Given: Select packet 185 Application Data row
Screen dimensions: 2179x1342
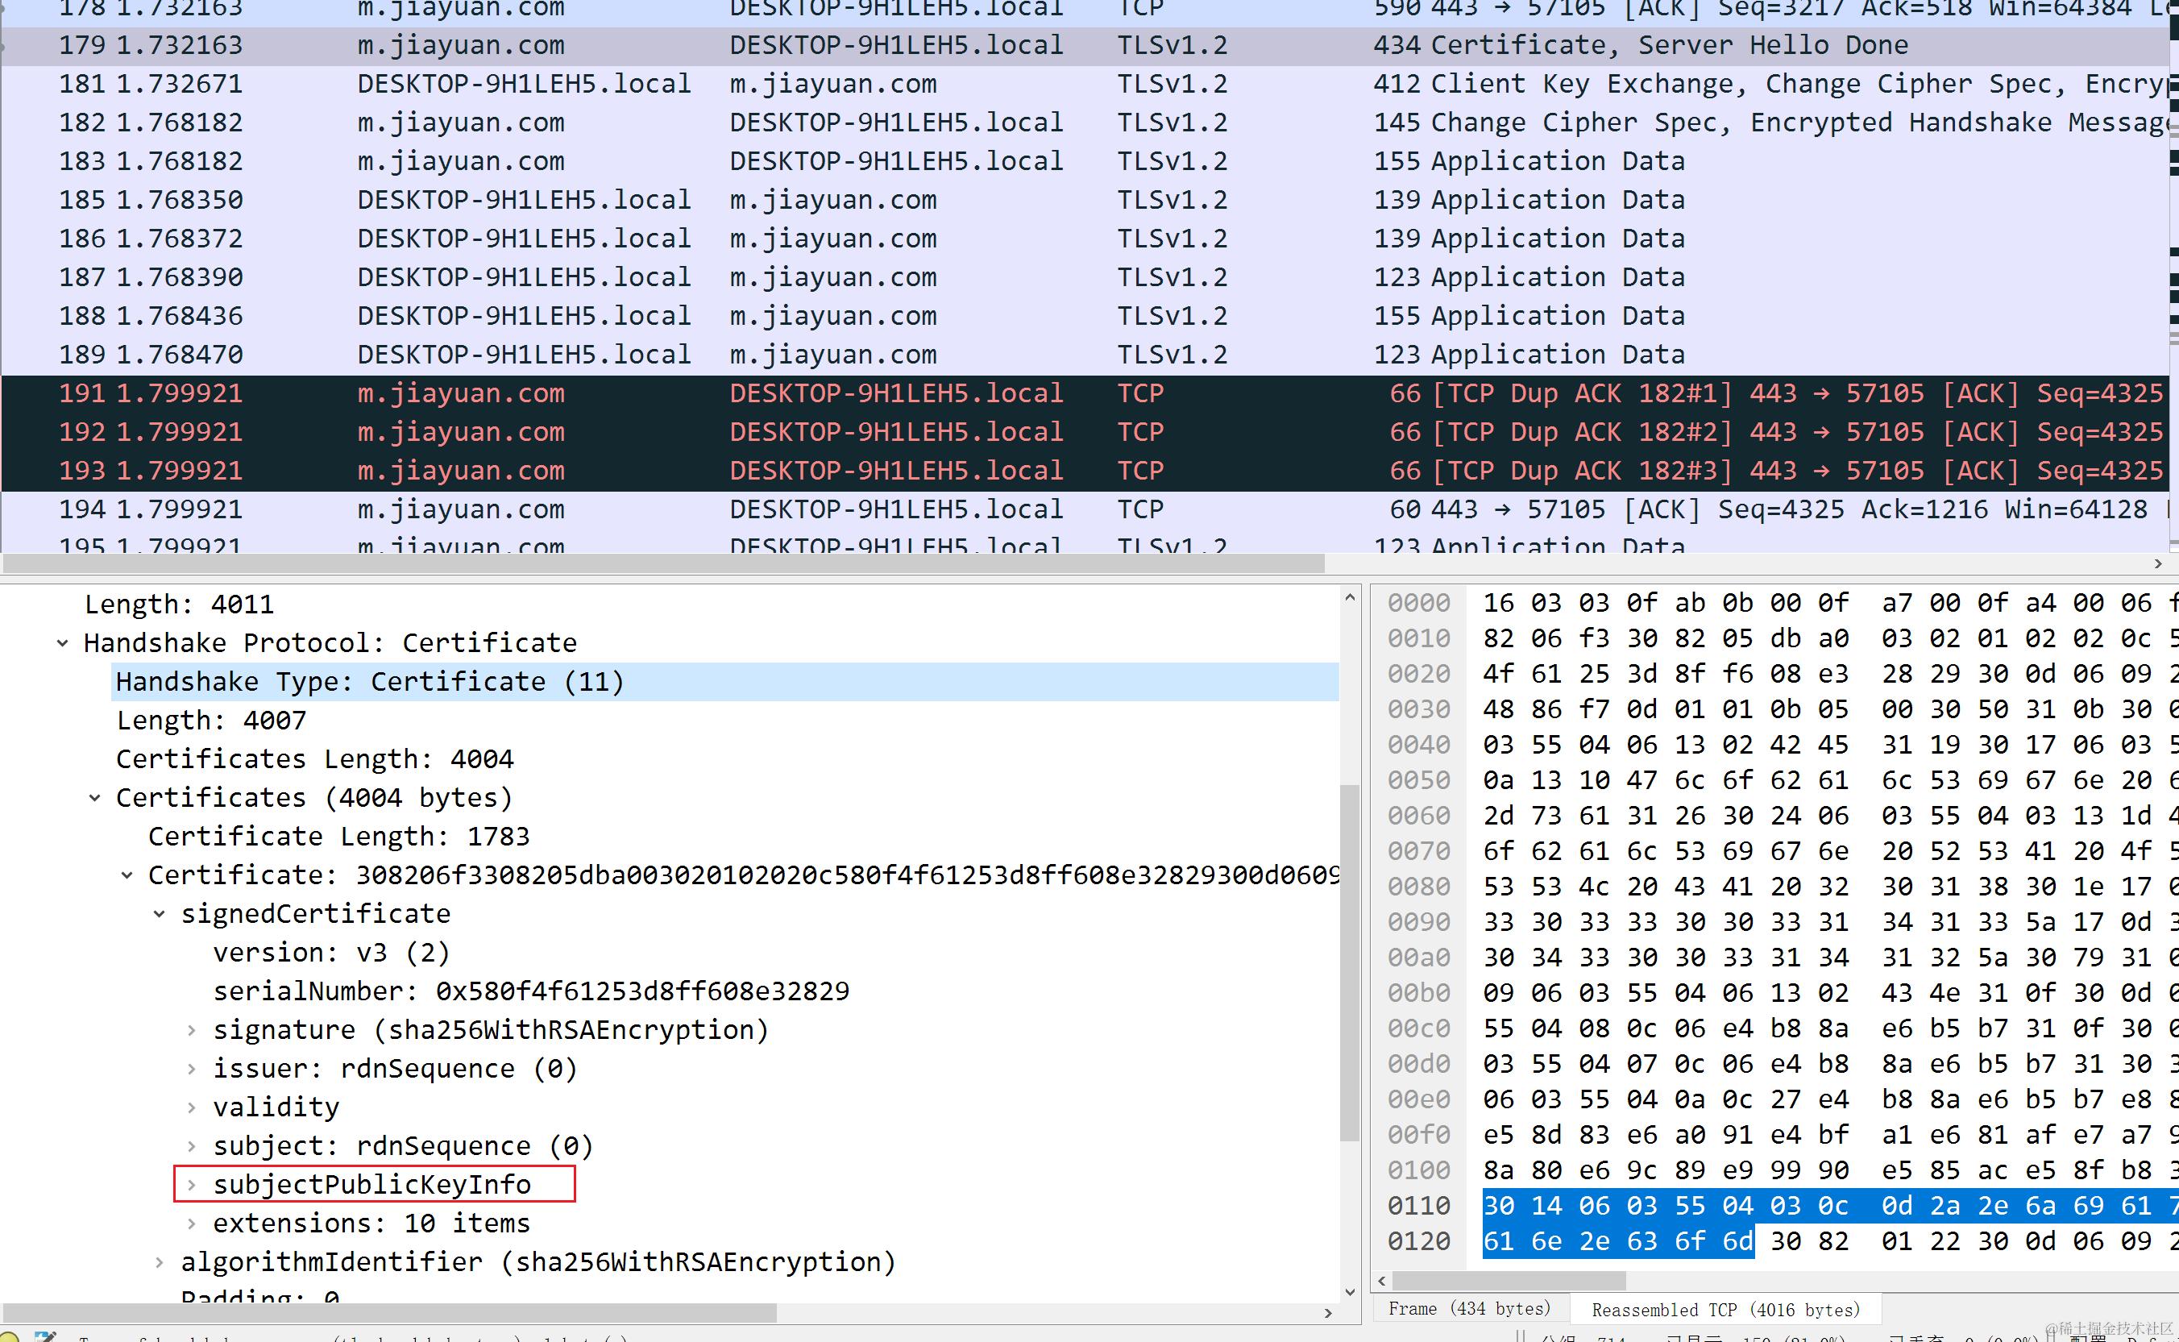Looking at the screenshot, I should click(1084, 201).
